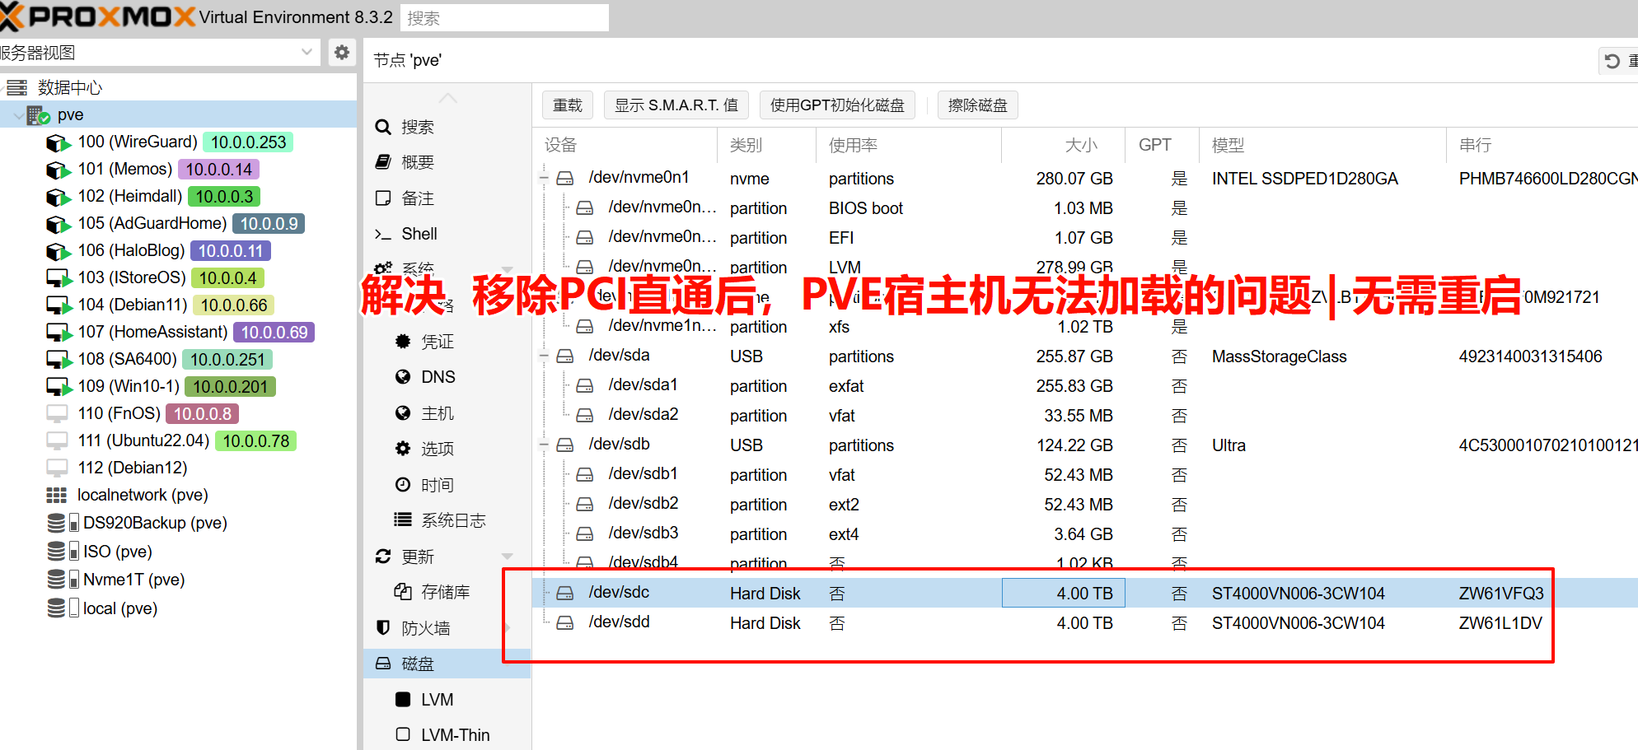Image resolution: width=1638 pixels, height=750 pixels.
Task: Click the Proxmox logo
Action: pyautogui.click(x=98, y=16)
